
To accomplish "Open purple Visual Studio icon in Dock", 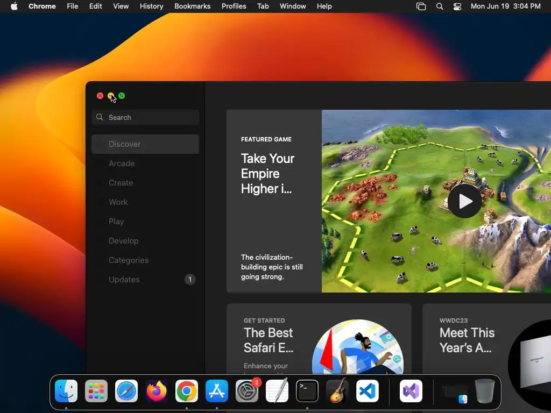I will click(x=411, y=391).
